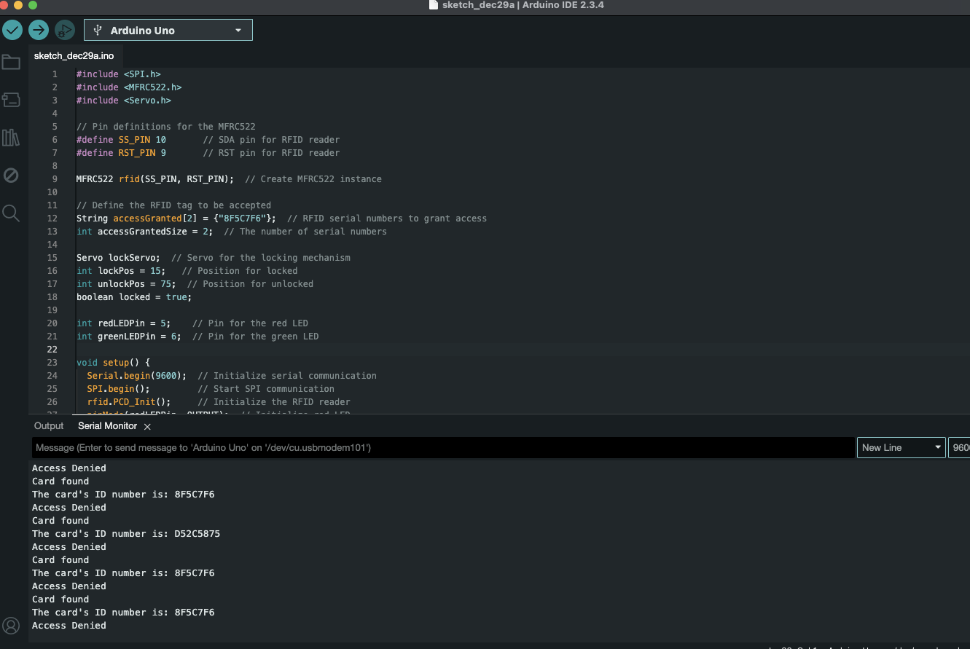Open the Sketchbook folder panel
This screenshot has height=649, width=970.
coord(11,63)
